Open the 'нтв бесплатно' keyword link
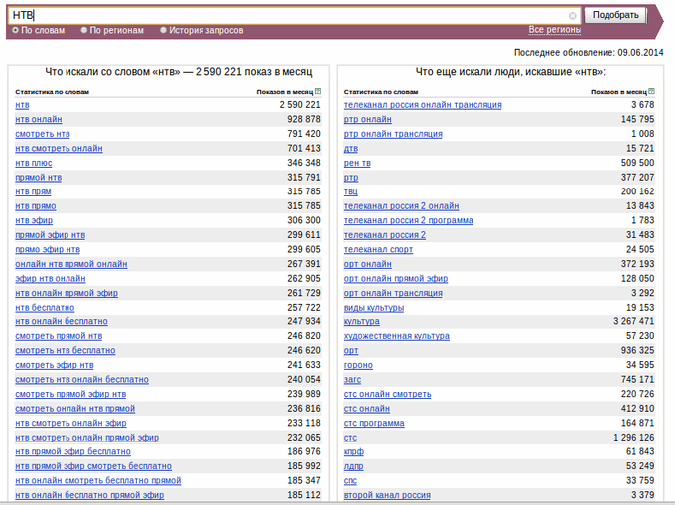The width and height of the screenshot is (675, 505). pos(45,308)
